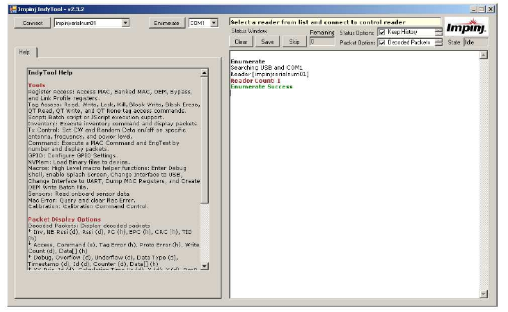Click the 'Searching USB and COM1' line
508x312 pixels.
(267, 68)
